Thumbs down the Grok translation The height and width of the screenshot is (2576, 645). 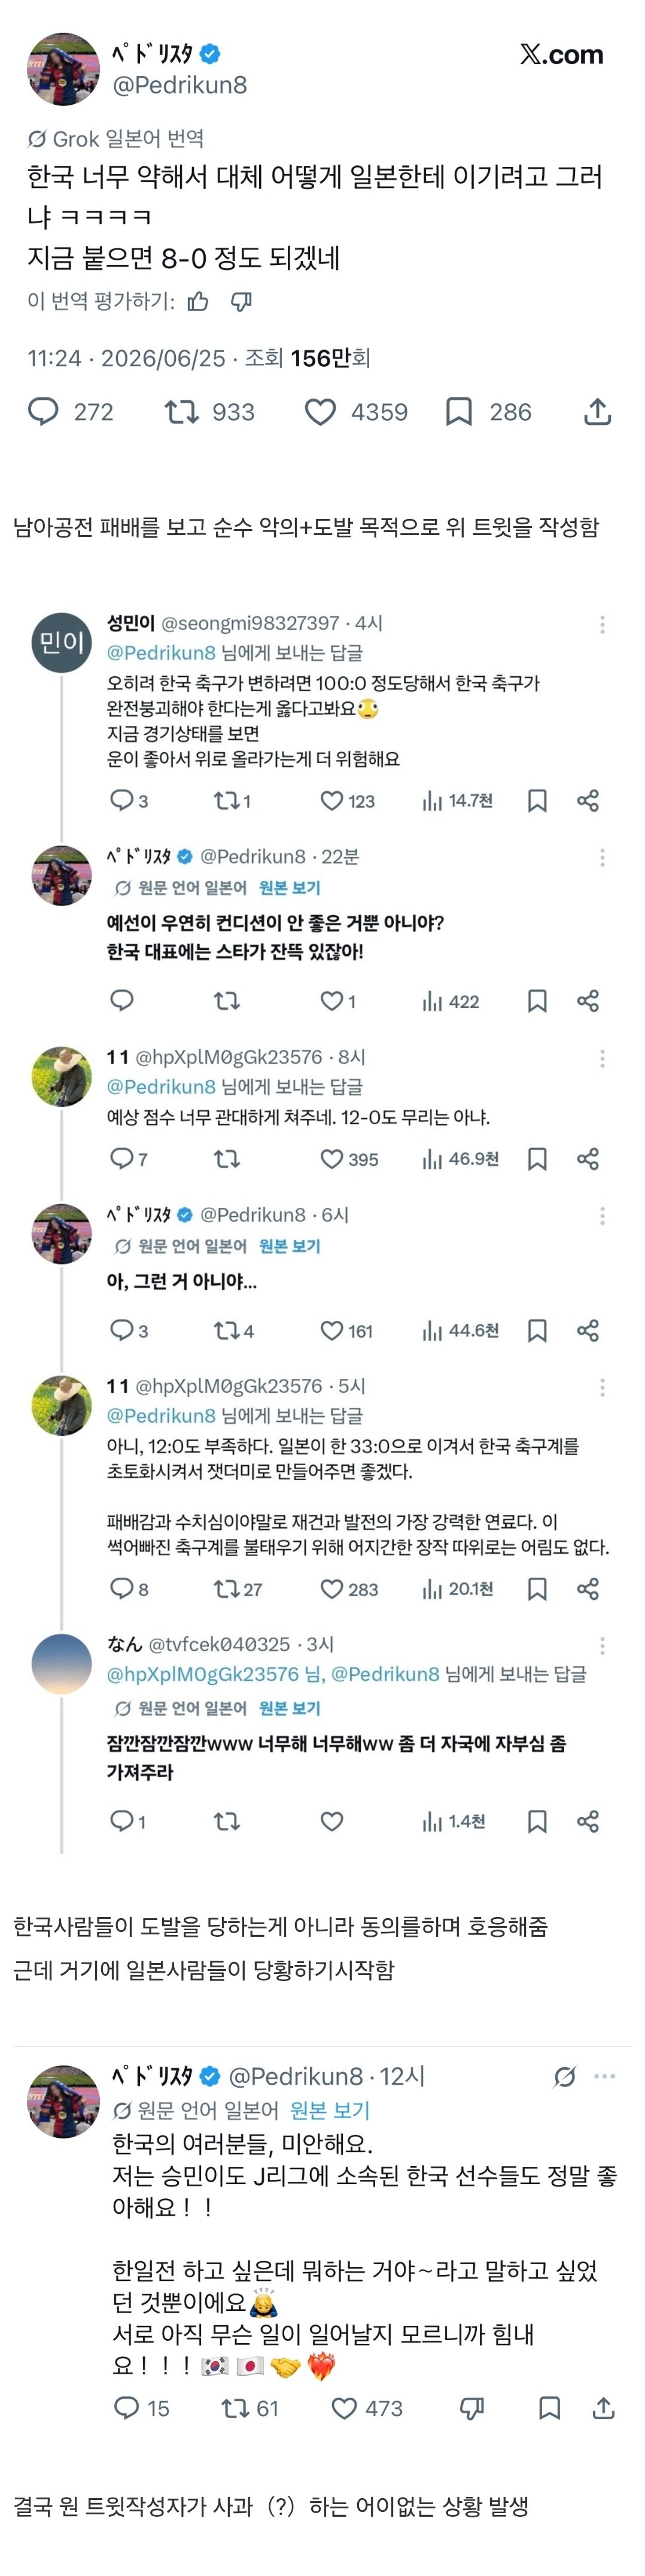point(241,301)
